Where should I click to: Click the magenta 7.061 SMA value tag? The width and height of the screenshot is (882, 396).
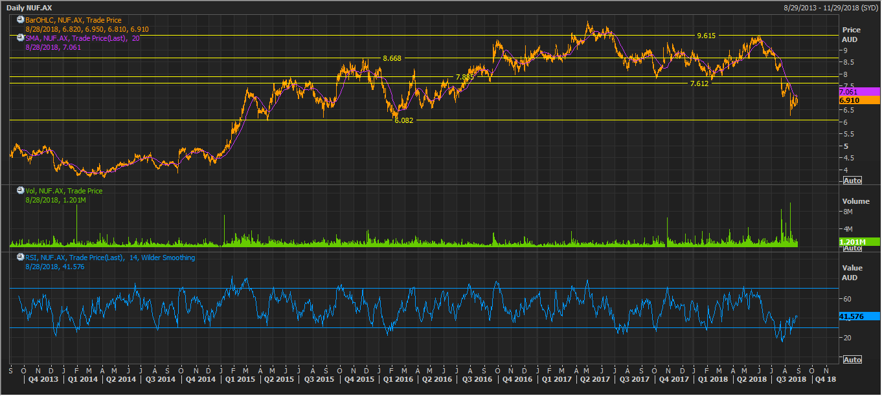click(x=859, y=92)
